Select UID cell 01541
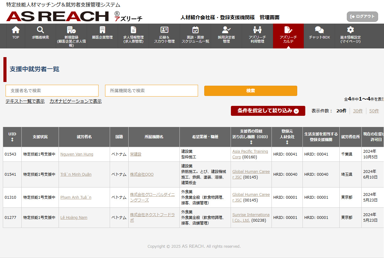Image resolution: width=384 pixels, height=258 pixels. point(12,174)
